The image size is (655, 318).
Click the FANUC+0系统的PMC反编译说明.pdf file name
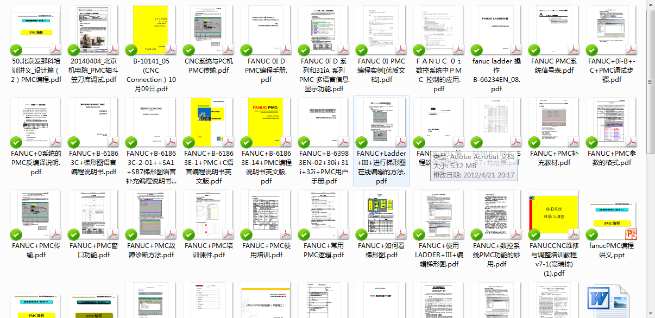pos(36,163)
